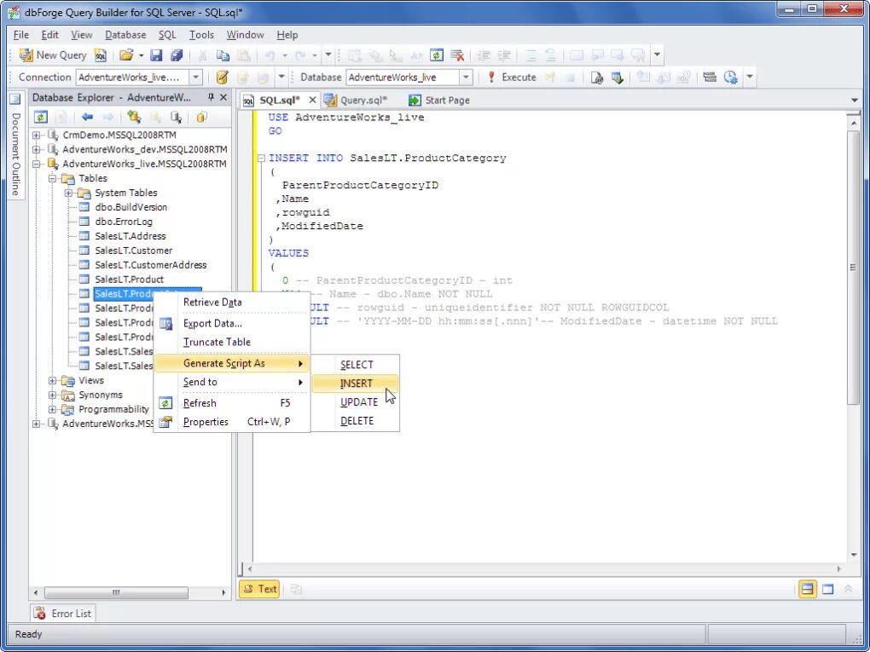The height and width of the screenshot is (652, 870).
Task: Click the stacked list layout icon in second toolbar
Action: click(709, 77)
